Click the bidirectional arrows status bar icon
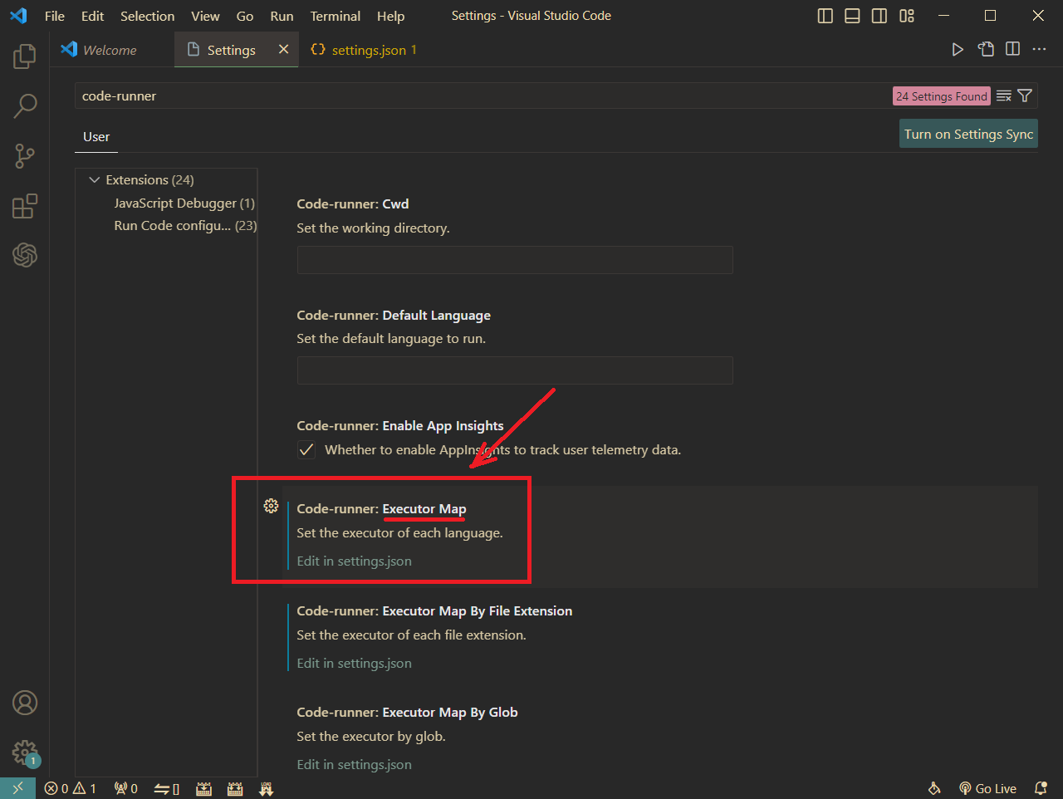Image resolution: width=1063 pixels, height=799 pixels. tap(167, 788)
